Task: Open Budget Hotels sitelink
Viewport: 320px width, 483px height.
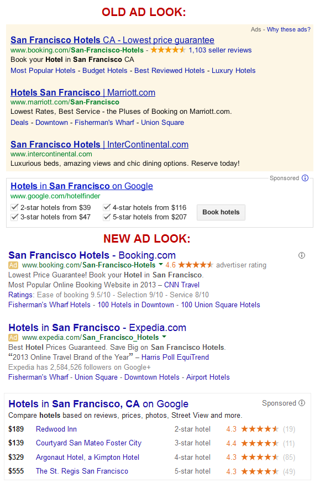Action: [104, 71]
